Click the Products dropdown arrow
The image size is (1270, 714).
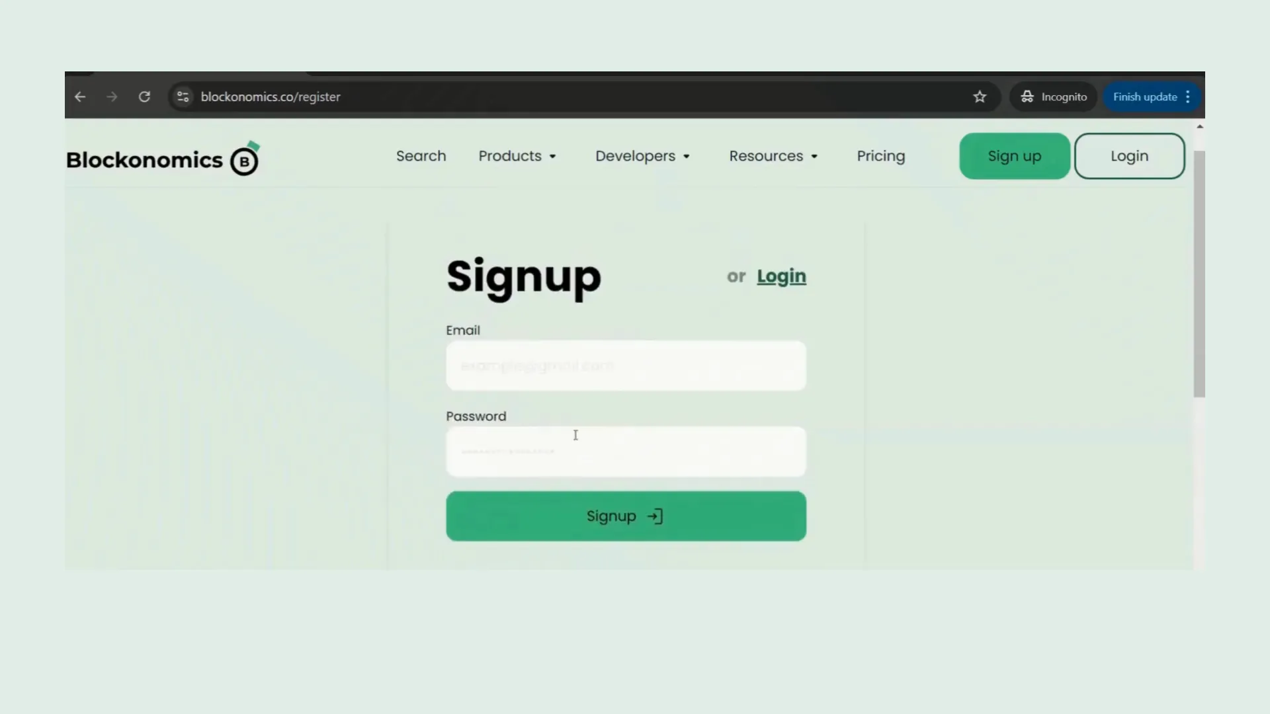(554, 157)
